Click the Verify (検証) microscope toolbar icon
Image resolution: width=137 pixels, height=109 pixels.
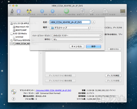[12, 11]
